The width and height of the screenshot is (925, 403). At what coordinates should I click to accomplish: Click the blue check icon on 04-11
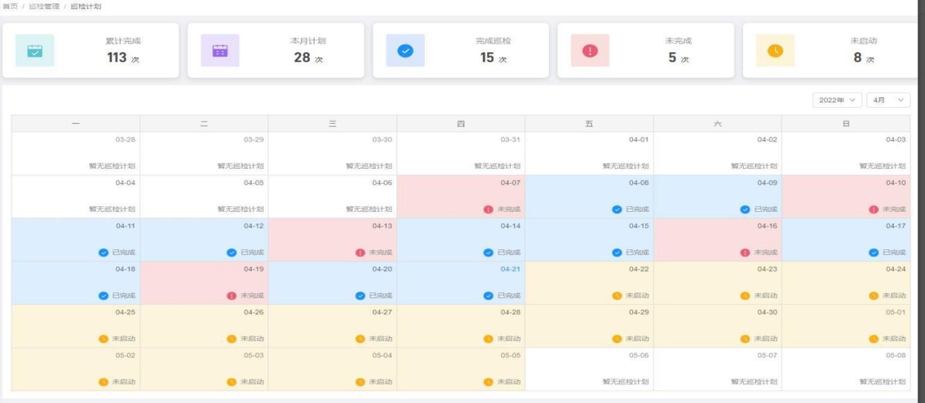[x=104, y=252]
